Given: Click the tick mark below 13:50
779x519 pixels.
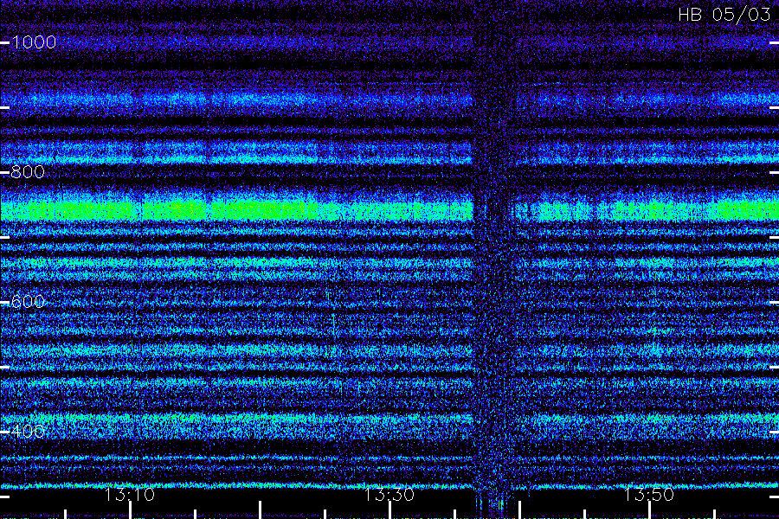Looking at the screenshot, I should click(649, 510).
